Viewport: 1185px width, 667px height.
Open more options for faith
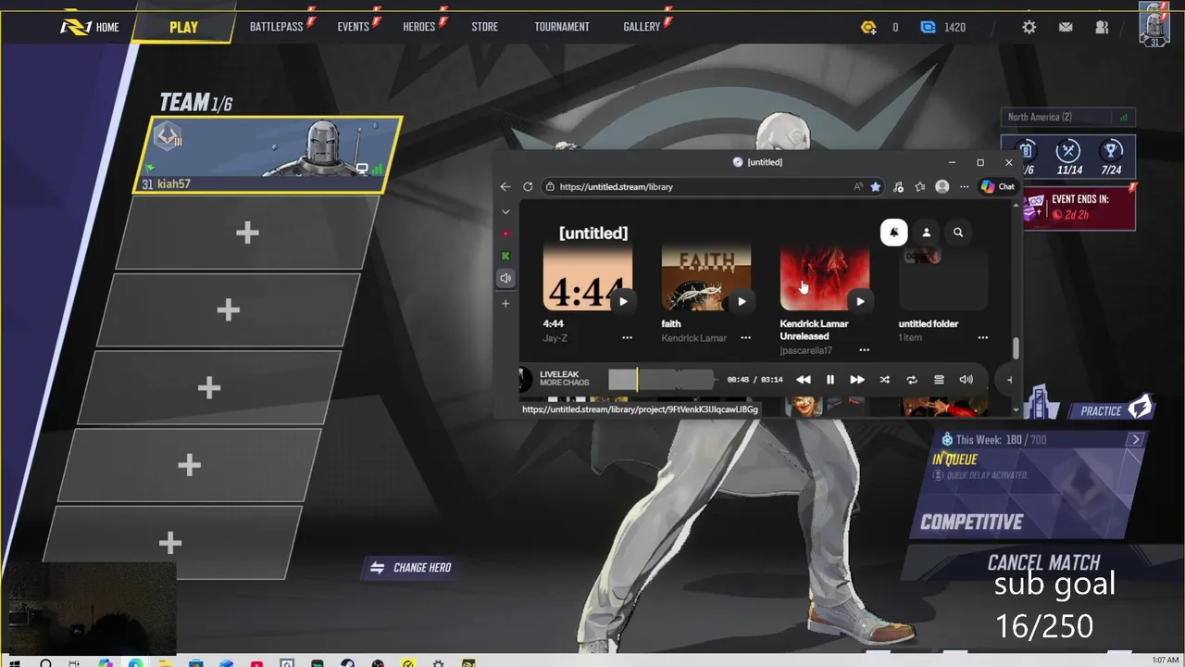coord(745,338)
